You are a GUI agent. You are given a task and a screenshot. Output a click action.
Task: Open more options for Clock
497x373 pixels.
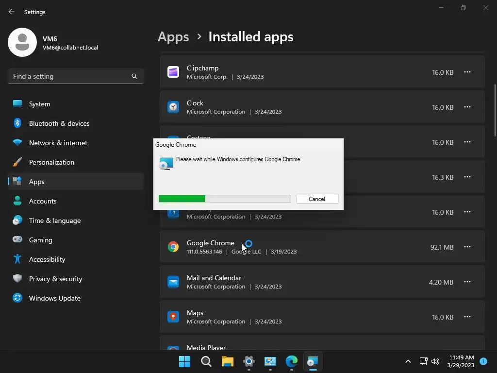coord(467,107)
